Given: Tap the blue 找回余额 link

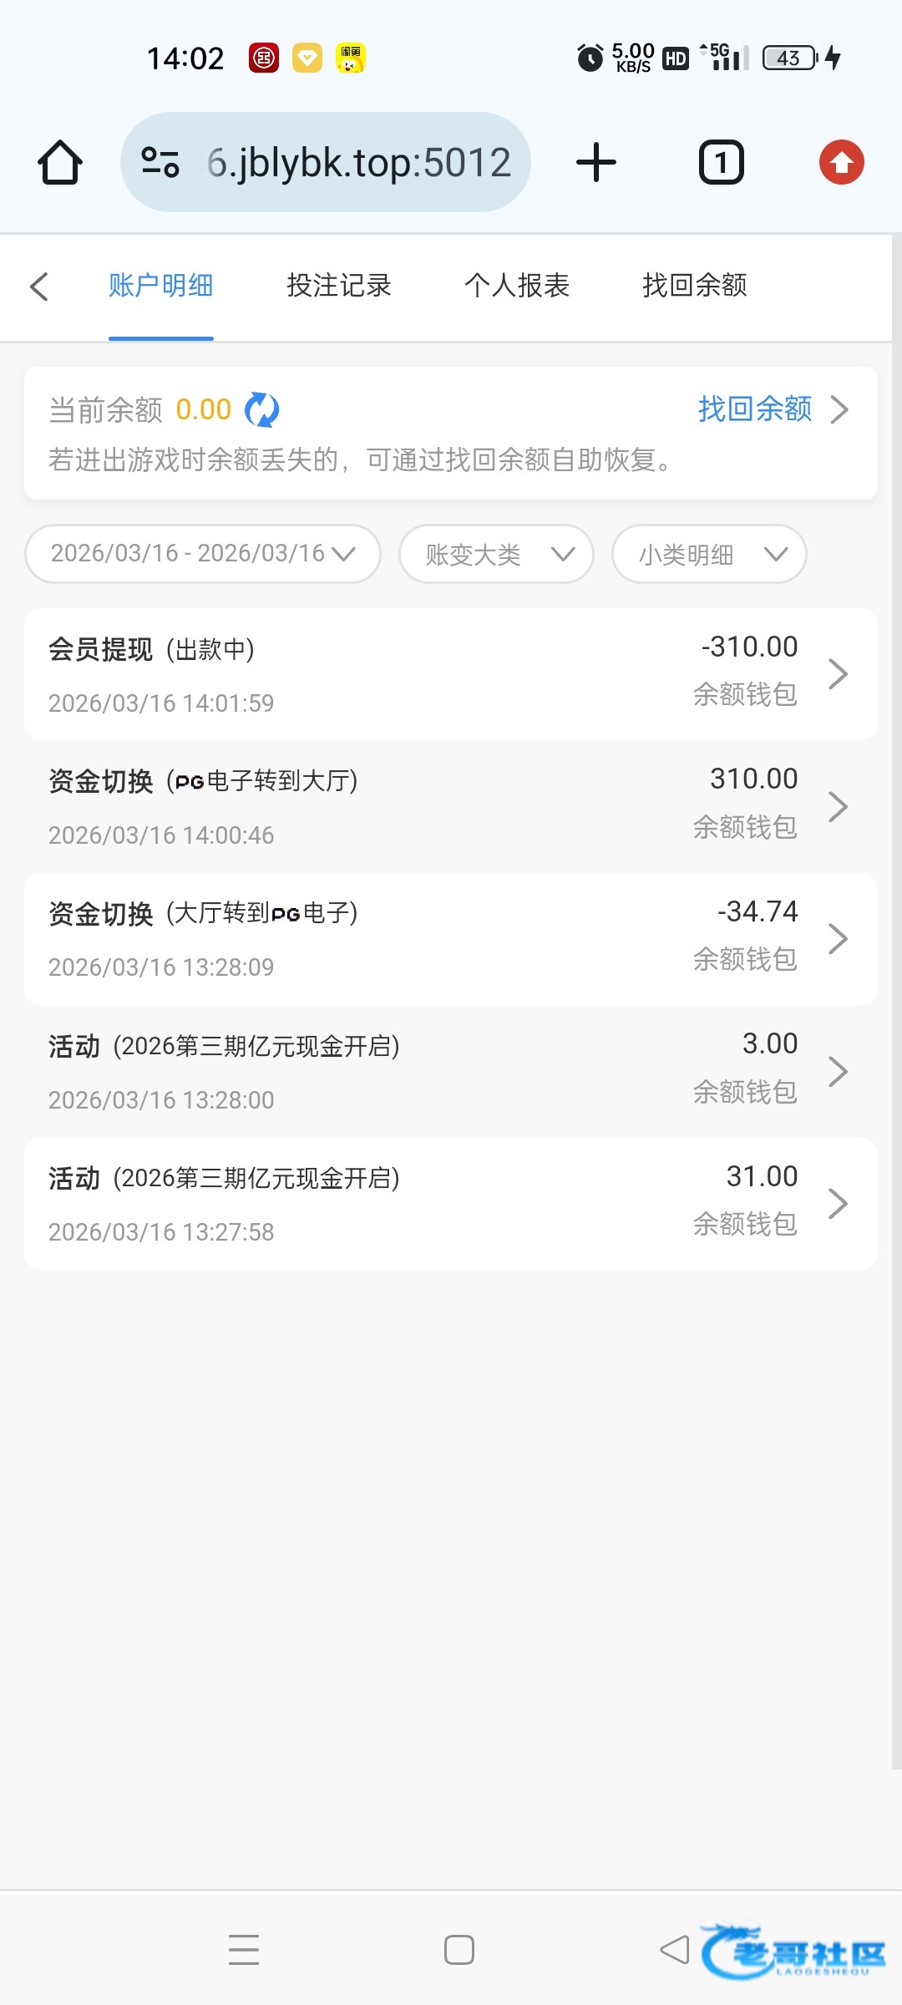Looking at the screenshot, I should 755,409.
